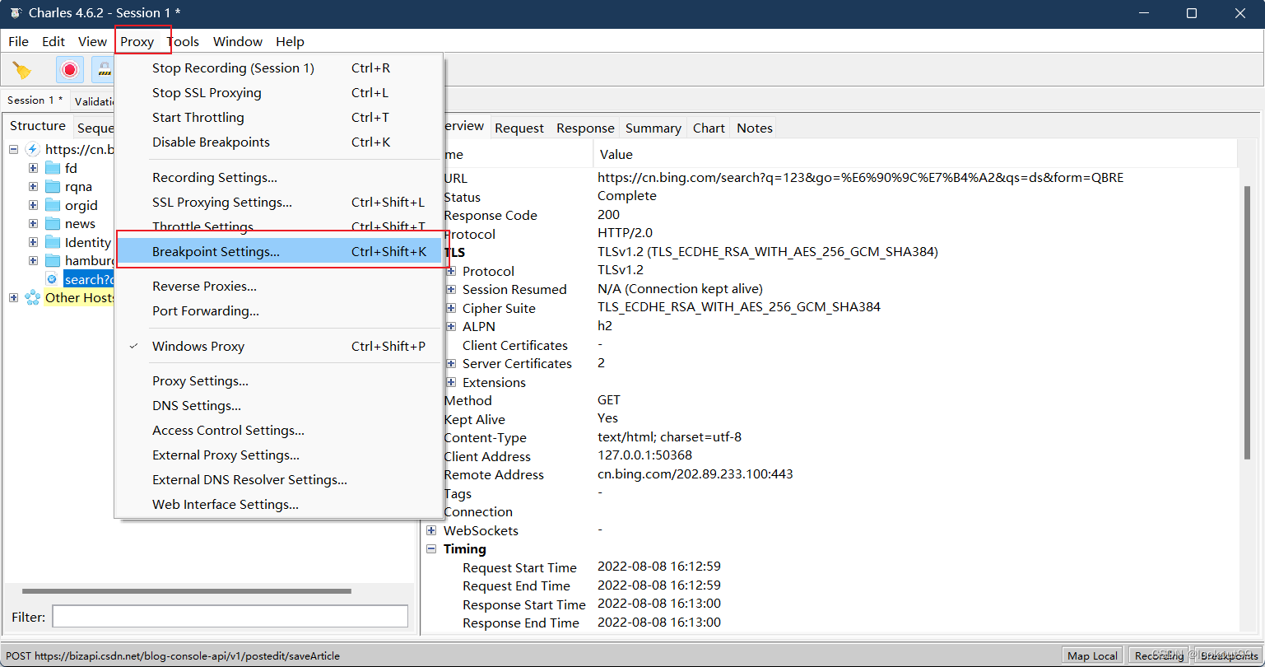This screenshot has height=667, width=1265.
Task: Open the Edit menu
Action: pos(53,41)
